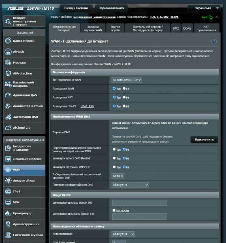The image size is (226, 243).
Task: Click the Призначити DNS button
Action: point(204,140)
